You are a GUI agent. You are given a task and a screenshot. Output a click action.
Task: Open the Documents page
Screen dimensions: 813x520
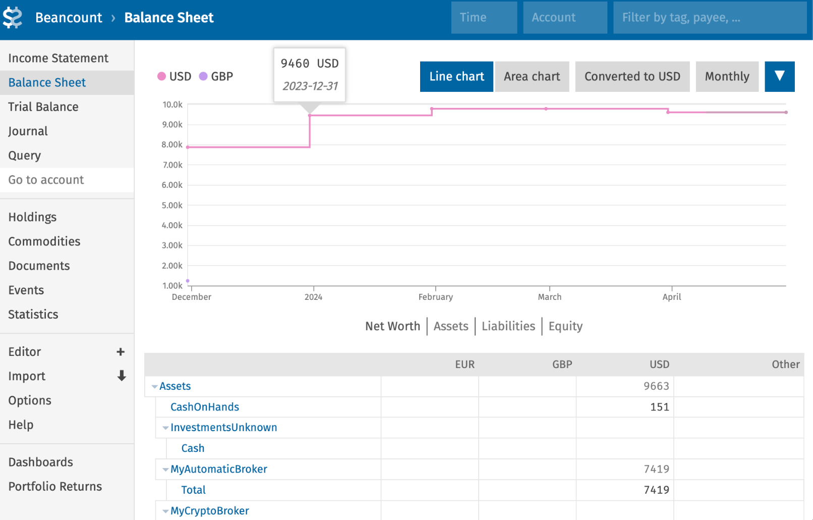[67, 266]
